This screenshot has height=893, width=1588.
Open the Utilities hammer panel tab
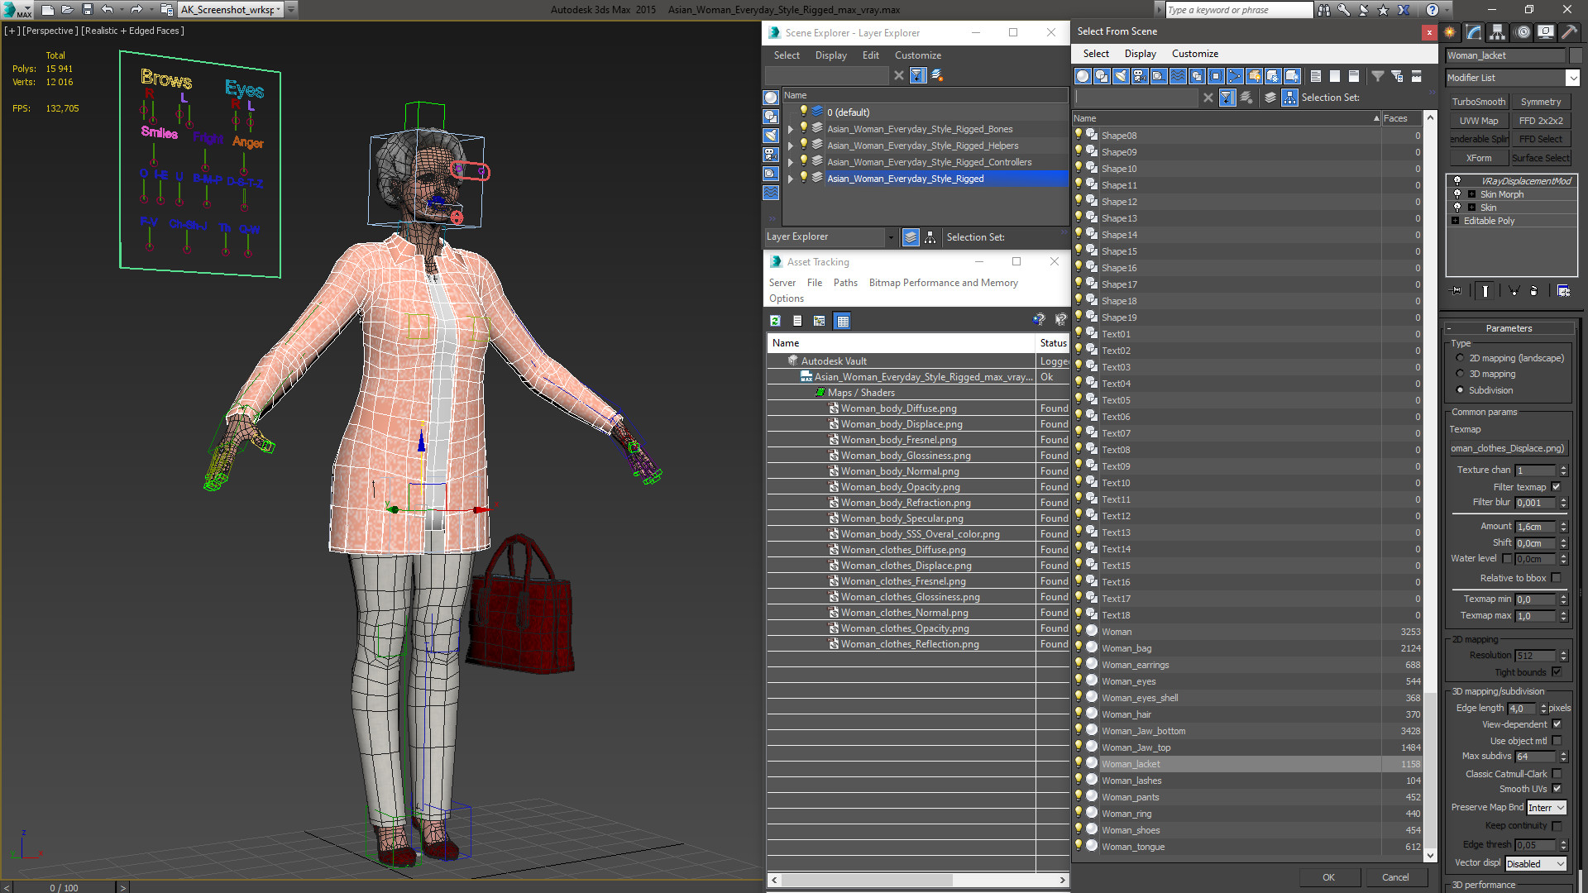[1569, 32]
